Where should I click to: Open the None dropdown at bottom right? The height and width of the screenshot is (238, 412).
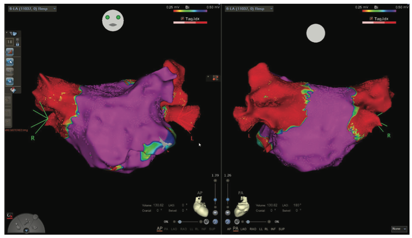(399, 229)
